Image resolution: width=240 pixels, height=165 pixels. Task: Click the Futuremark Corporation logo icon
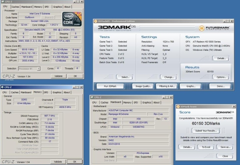(202, 28)
